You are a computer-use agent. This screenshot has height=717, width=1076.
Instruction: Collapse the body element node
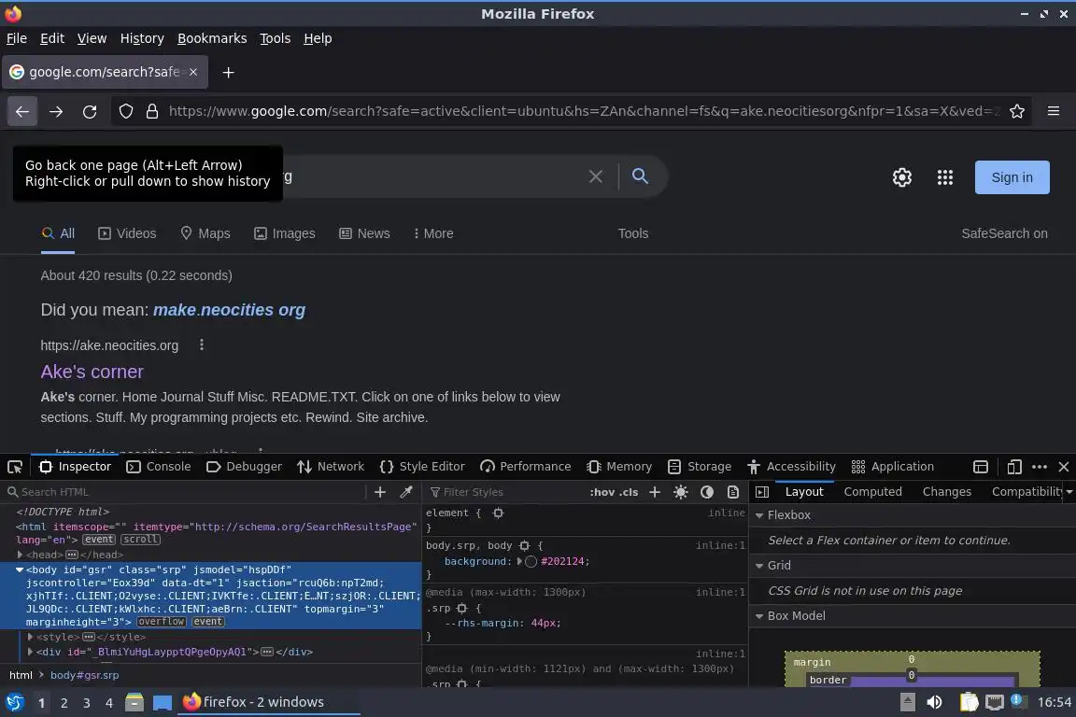20,569
